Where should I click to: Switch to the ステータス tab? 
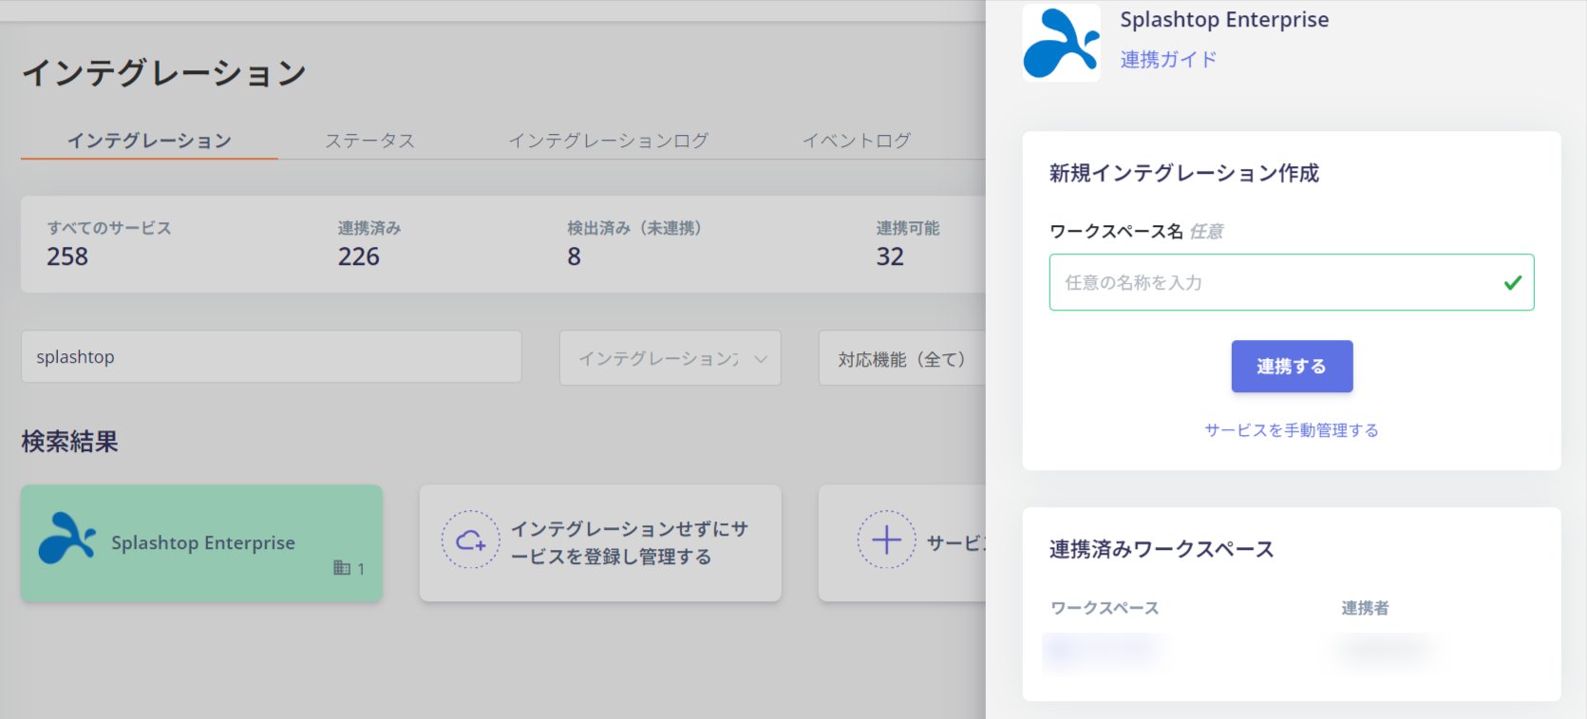click(x=369, y=141)
